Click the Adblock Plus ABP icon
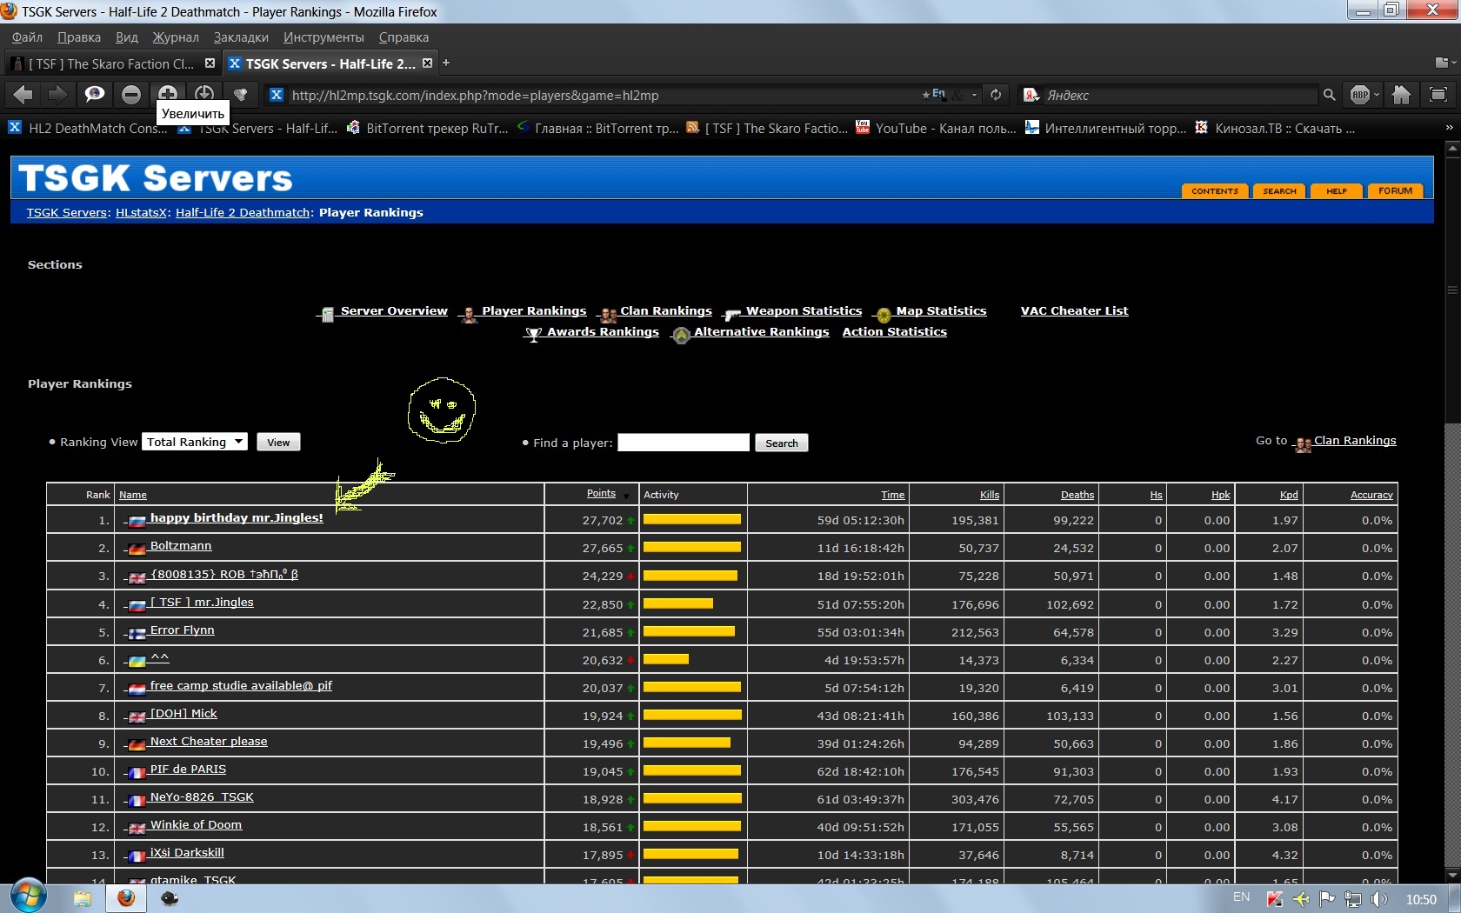1461x913 pixels. click(x=1360, y=95)
